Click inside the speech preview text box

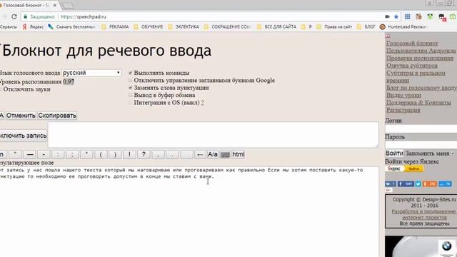tap(214, 135)
